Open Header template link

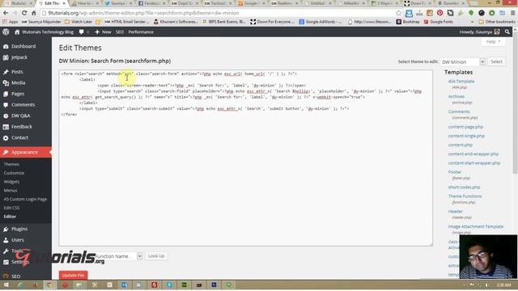coord(455,211)
